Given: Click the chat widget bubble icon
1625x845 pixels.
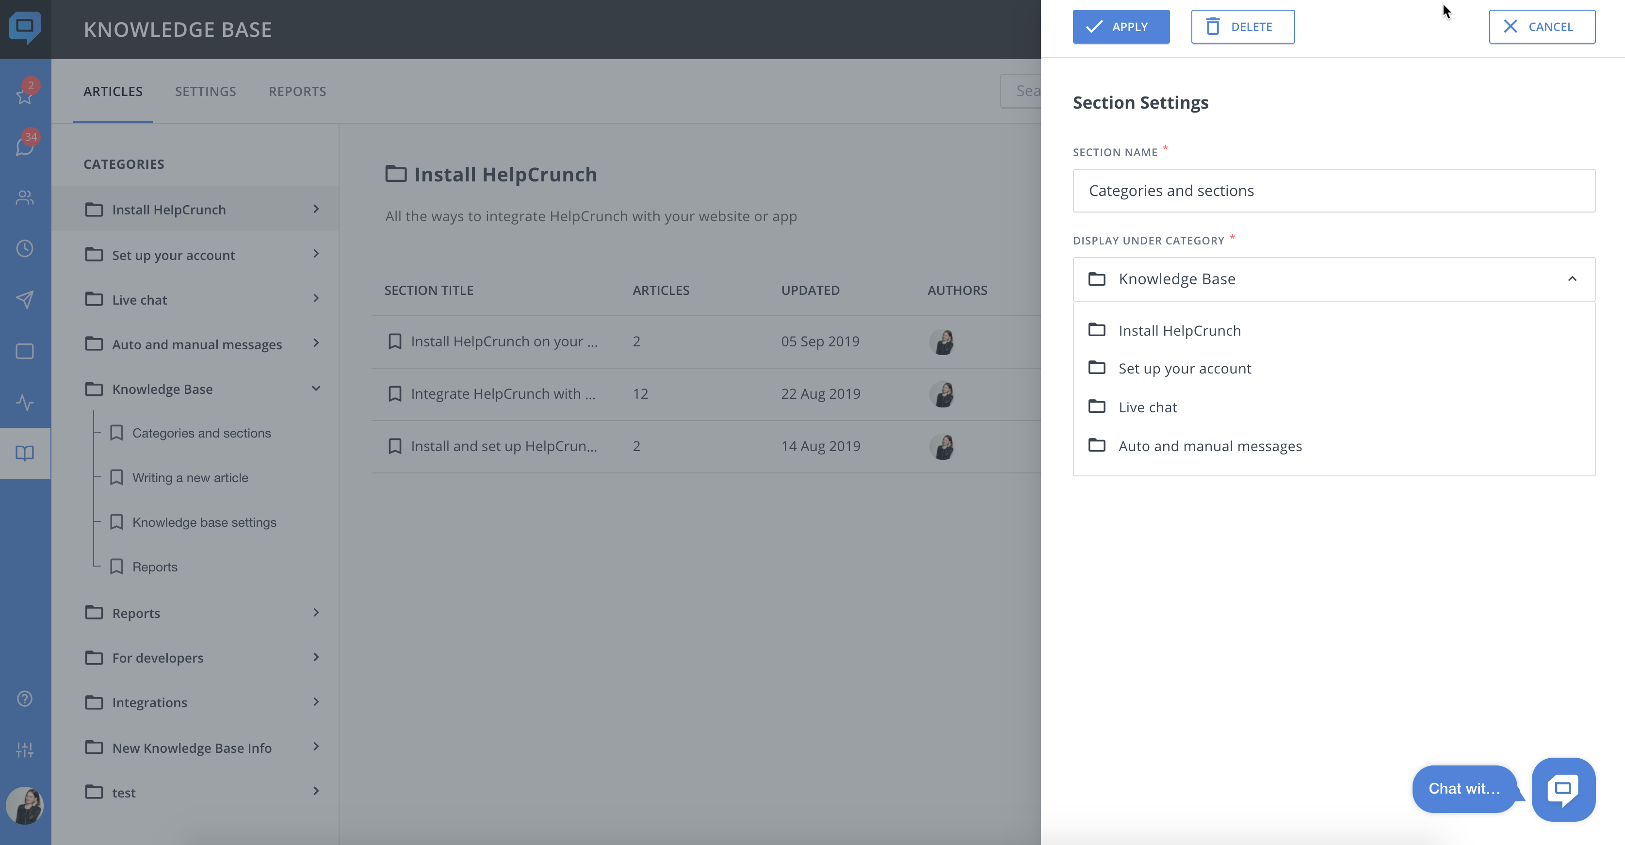Looking at the screenshot, I should point(1563,789).
